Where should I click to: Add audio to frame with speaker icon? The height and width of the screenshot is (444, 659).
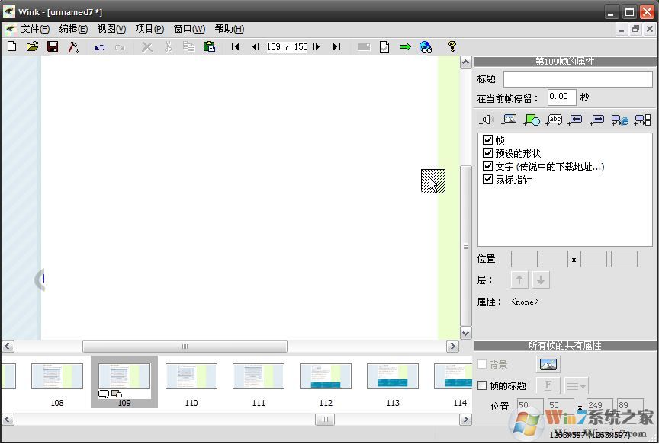487,120
